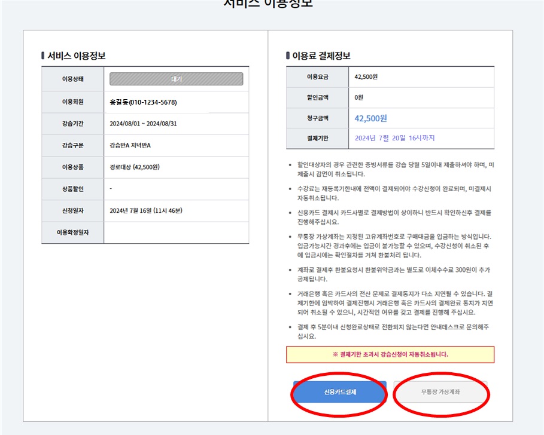Click the 신청일자 row label
This screenshot has width=544, height=435.
point(73,210)
